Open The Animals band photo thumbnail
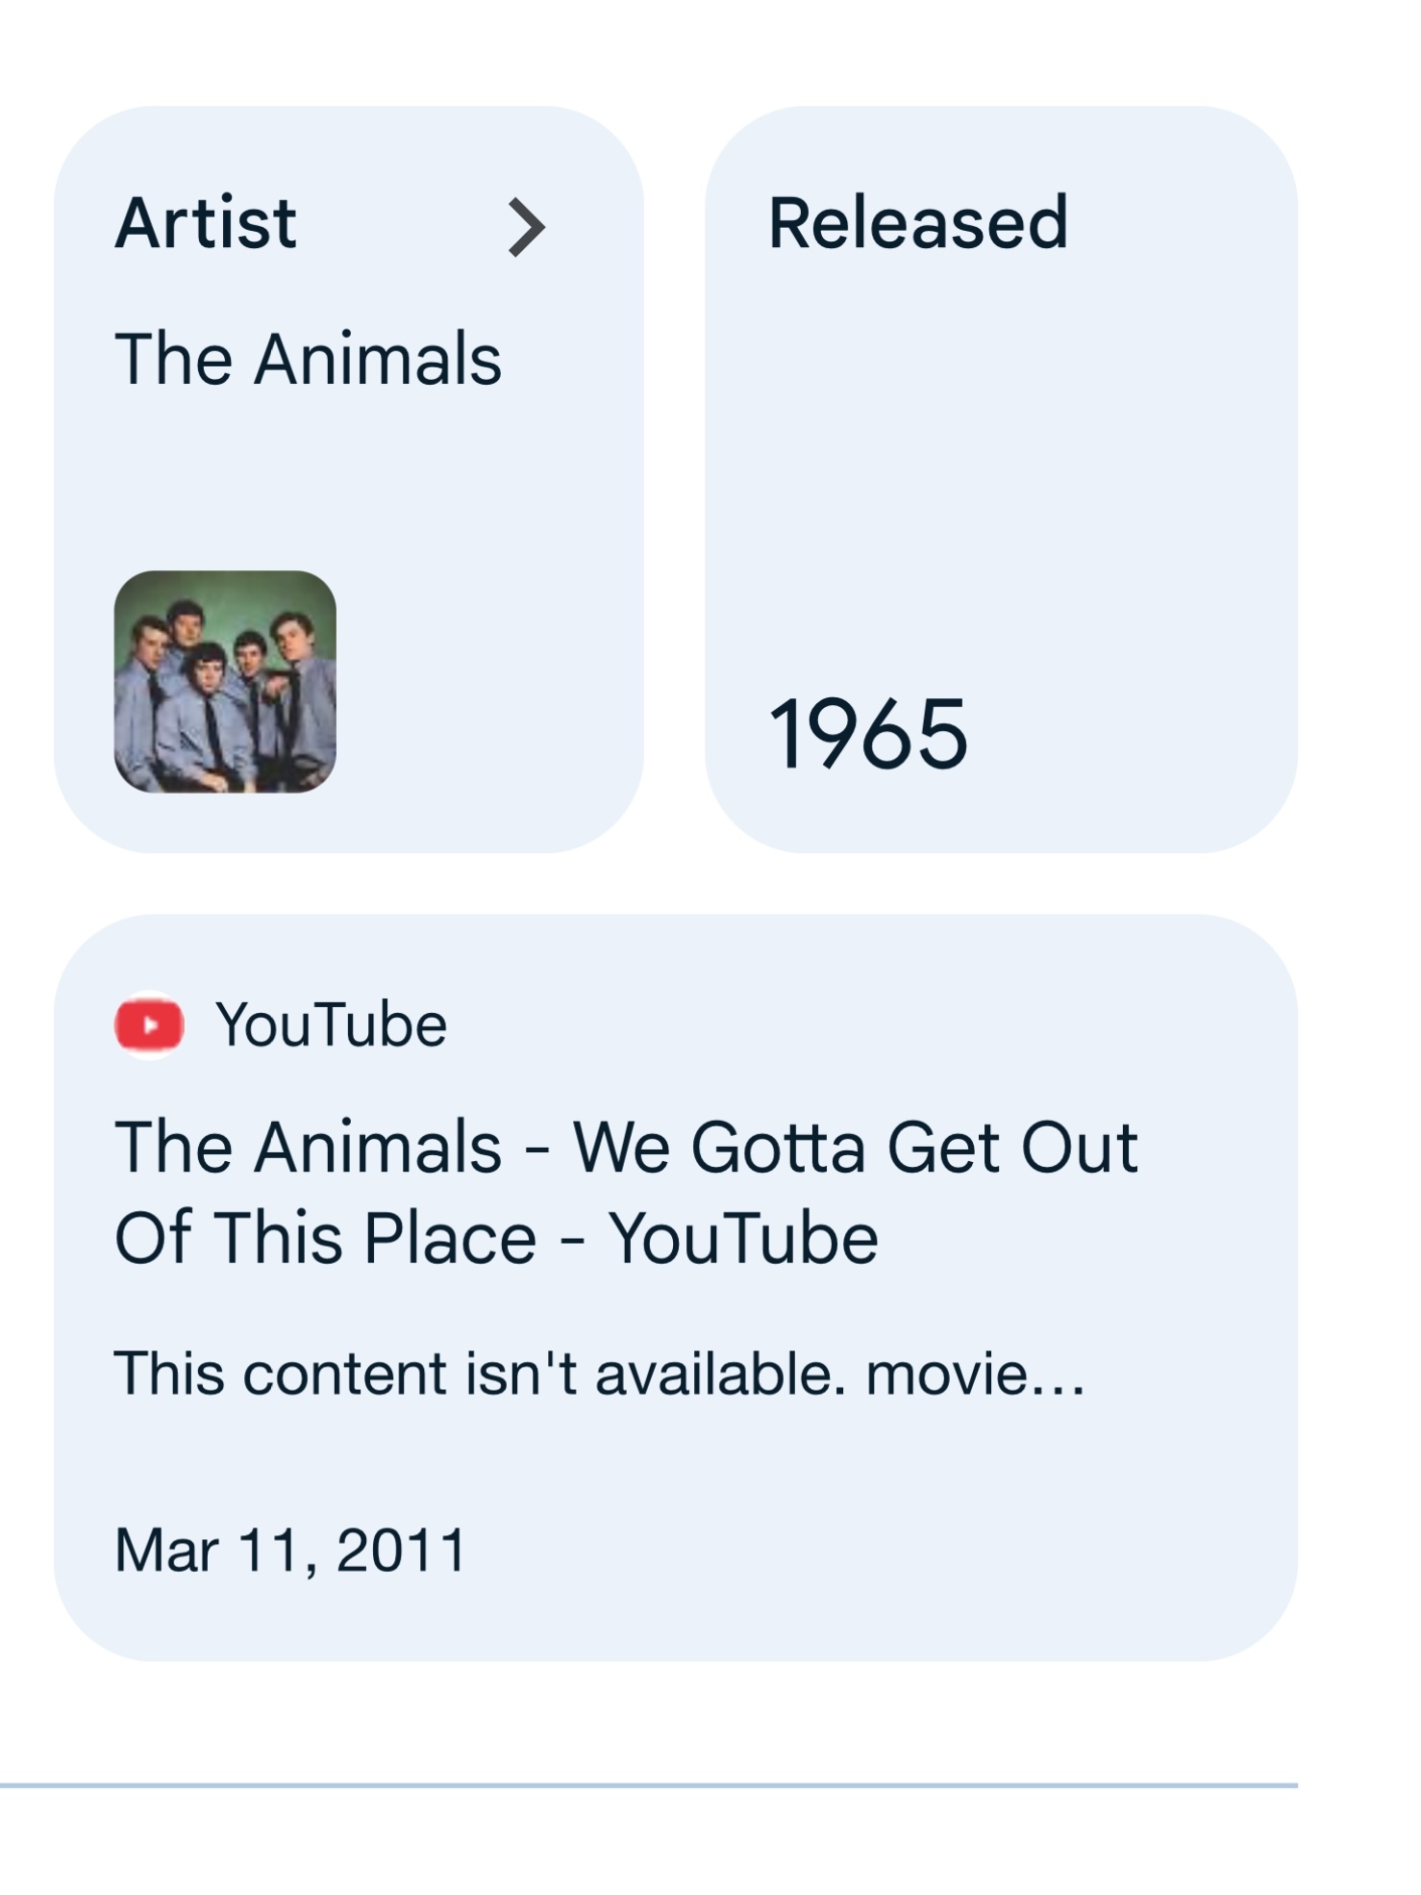Image resolution: width=1421 pixels, height=1895 pixels. pos(225,681)
